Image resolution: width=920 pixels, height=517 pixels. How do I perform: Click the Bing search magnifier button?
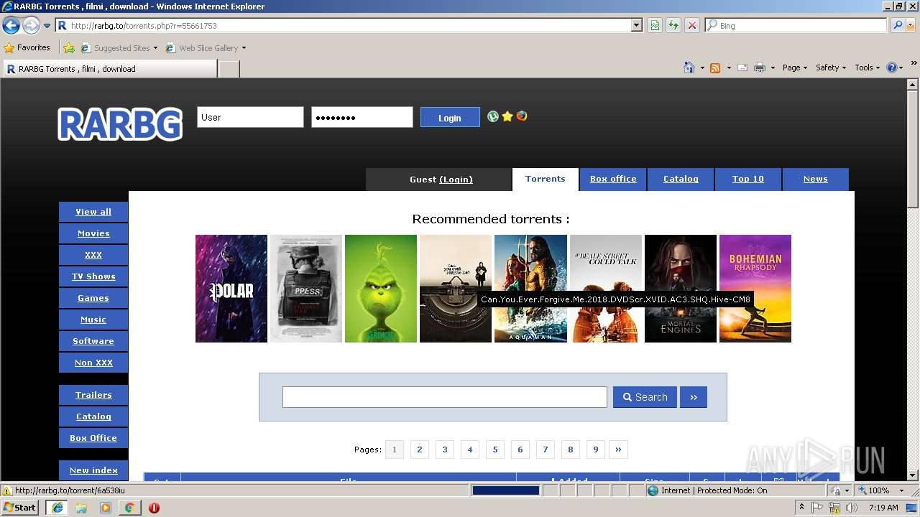pyautogui.click(x=897, y=25)
